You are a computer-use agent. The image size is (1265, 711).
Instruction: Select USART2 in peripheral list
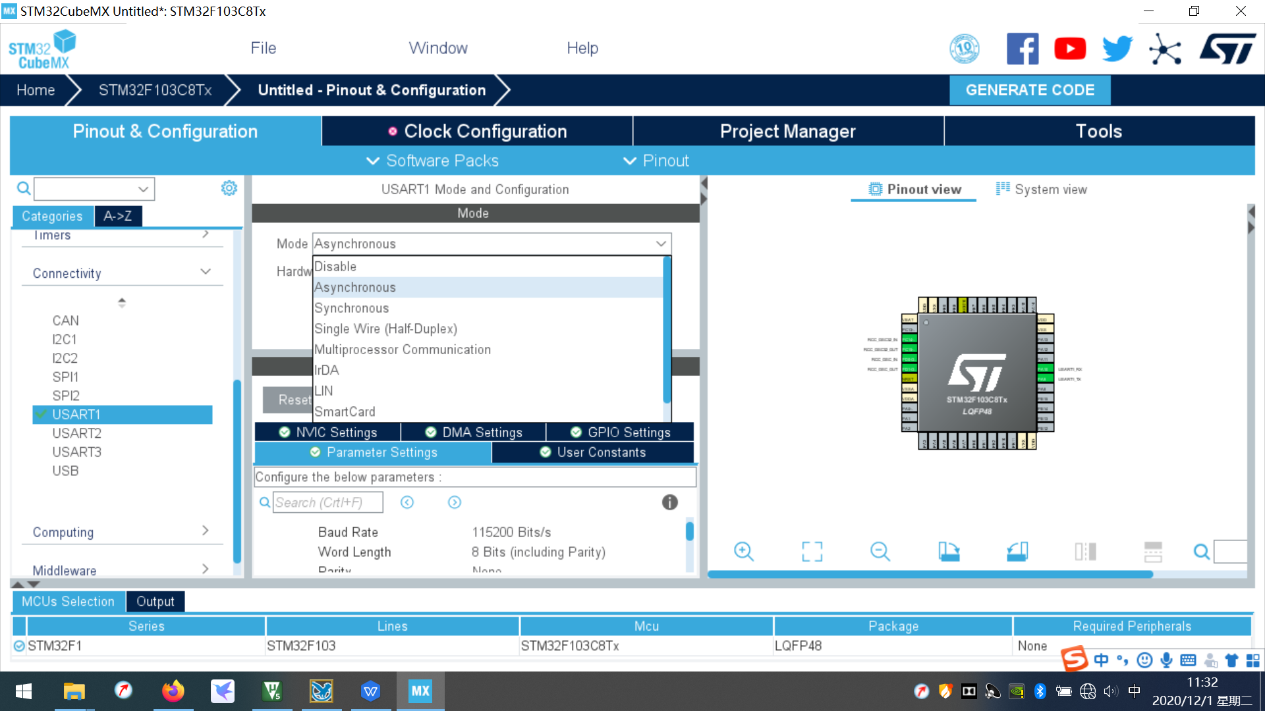pyautogui.click(x=77, y=433)
